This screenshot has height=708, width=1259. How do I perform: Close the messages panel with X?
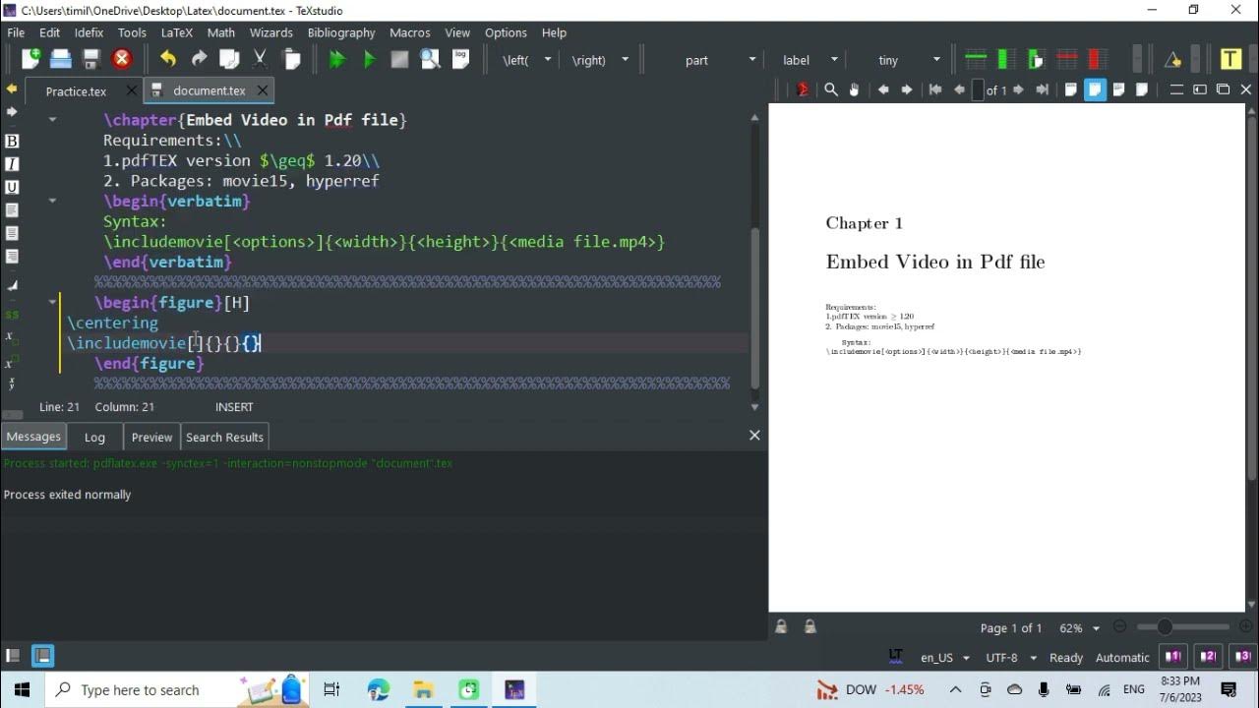[x=754, y=435]
